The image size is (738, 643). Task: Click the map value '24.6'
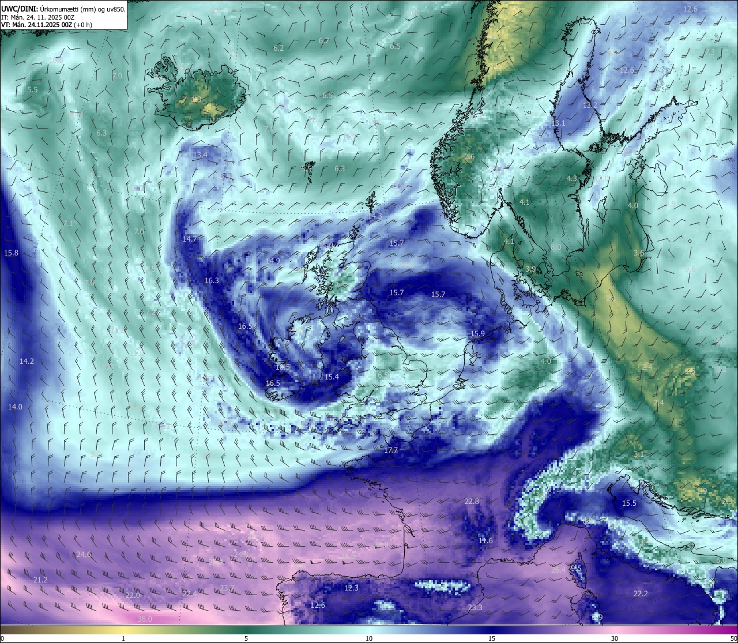coord(84,555)
